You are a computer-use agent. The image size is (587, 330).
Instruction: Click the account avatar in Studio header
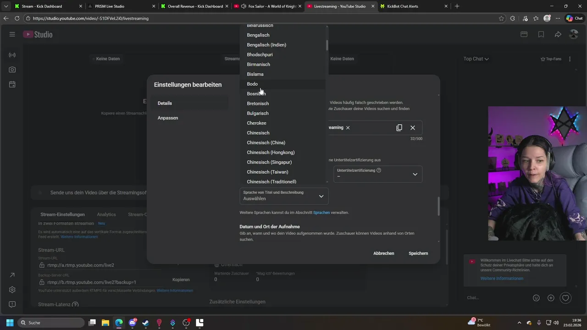tap(574, 34)
